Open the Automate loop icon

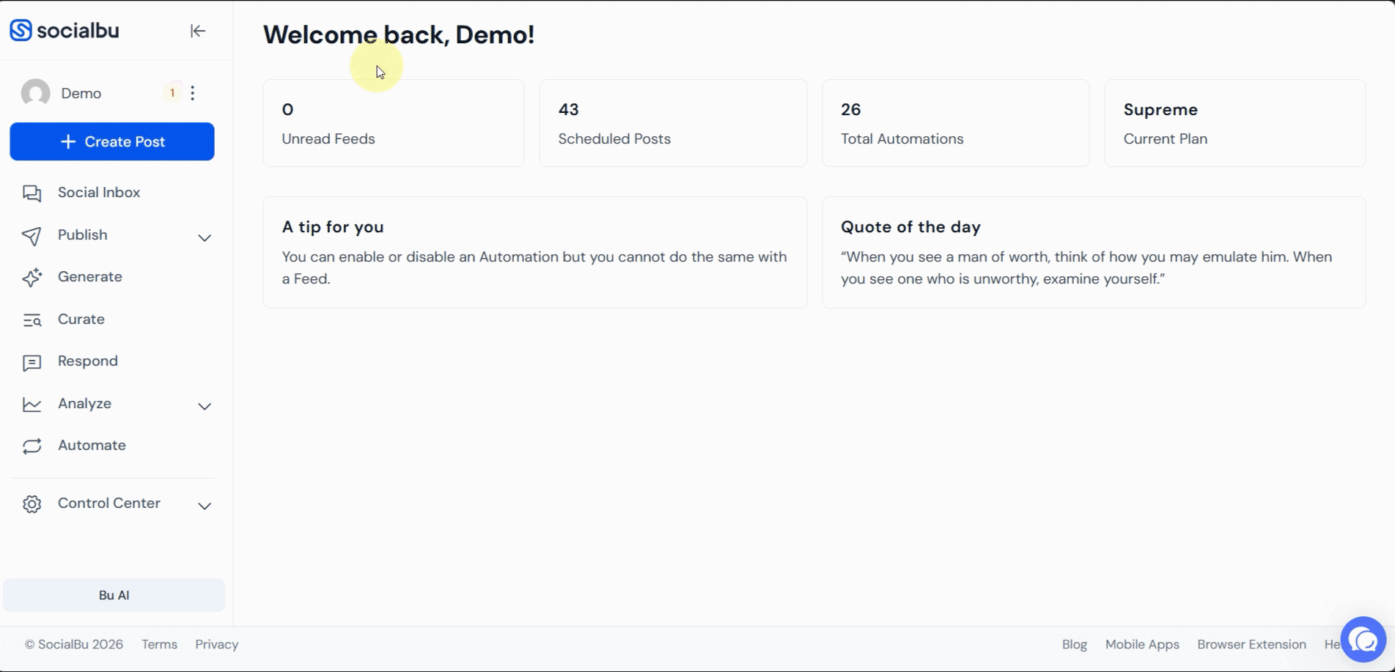pos(32,446)
